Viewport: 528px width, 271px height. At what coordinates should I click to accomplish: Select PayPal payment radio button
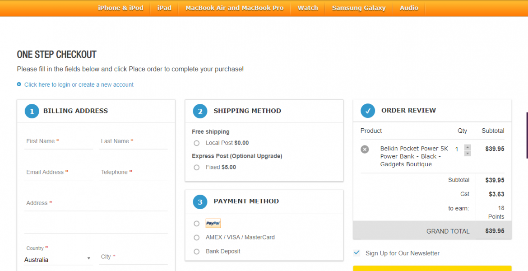(x=196, y=224)
